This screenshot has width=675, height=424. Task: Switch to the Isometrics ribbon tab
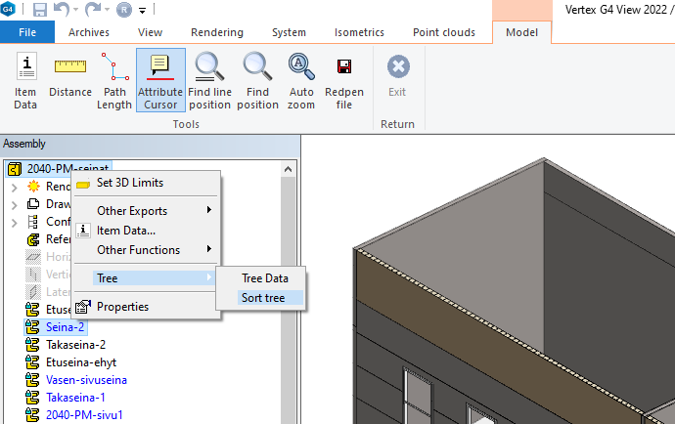click(x=359, y=32)
